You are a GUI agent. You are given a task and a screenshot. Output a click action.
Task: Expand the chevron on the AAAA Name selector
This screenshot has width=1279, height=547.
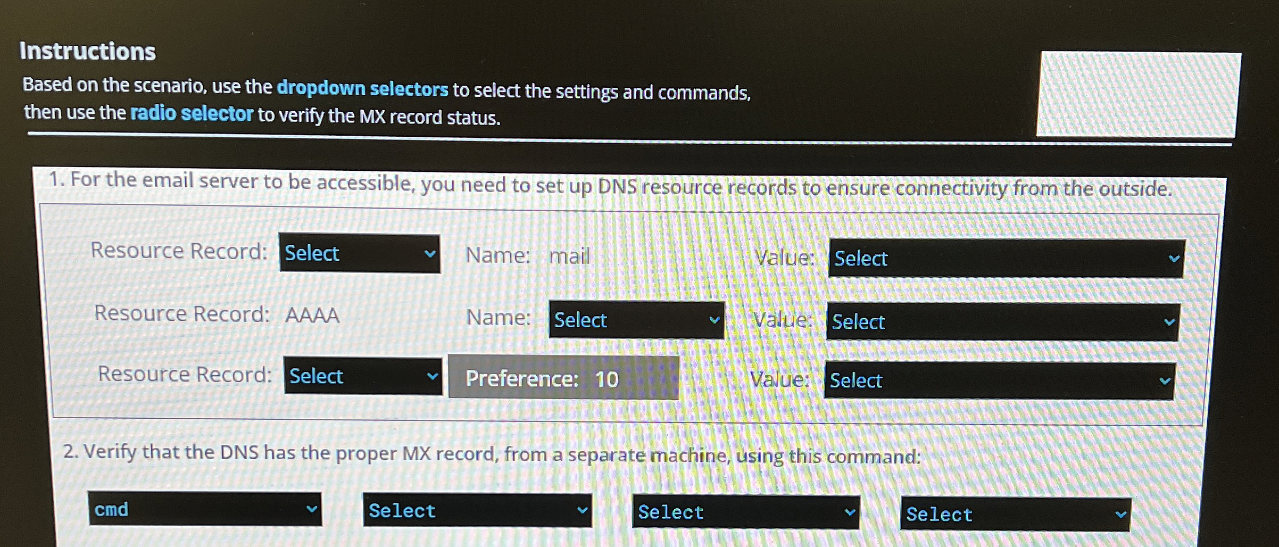pyautogui.click(x=715, y=320)
